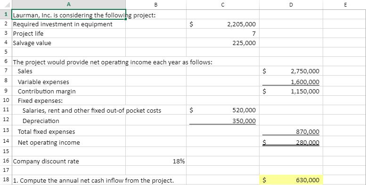Image resolution: width=366 pixels, height=185 pixels.
Task: Select the 'Salvage value' label cell
Action: tap(69, 43)
